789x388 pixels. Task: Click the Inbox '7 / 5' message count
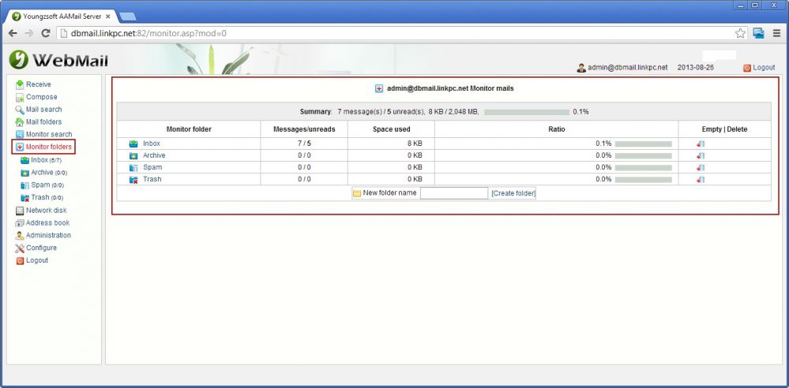[x=304, y=144]
